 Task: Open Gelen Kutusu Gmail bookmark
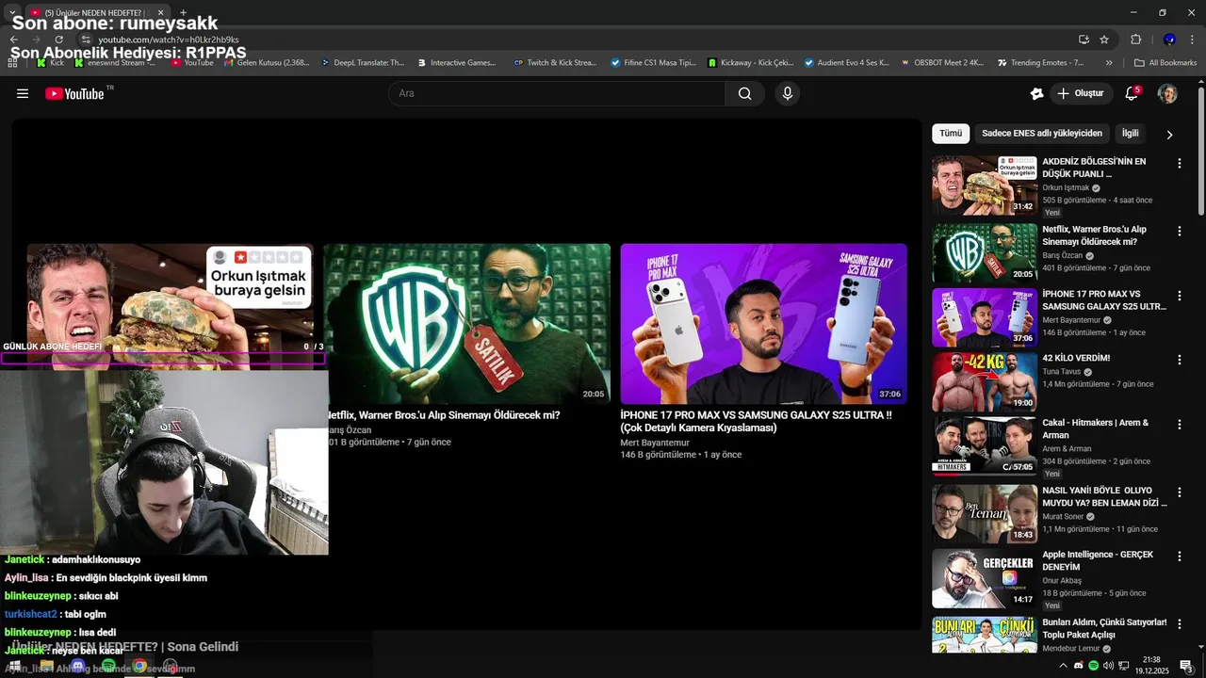point(267,63)
